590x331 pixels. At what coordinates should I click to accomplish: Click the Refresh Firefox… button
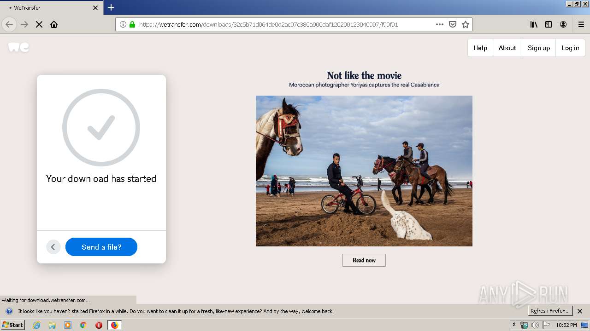click(x=550, y=311)
